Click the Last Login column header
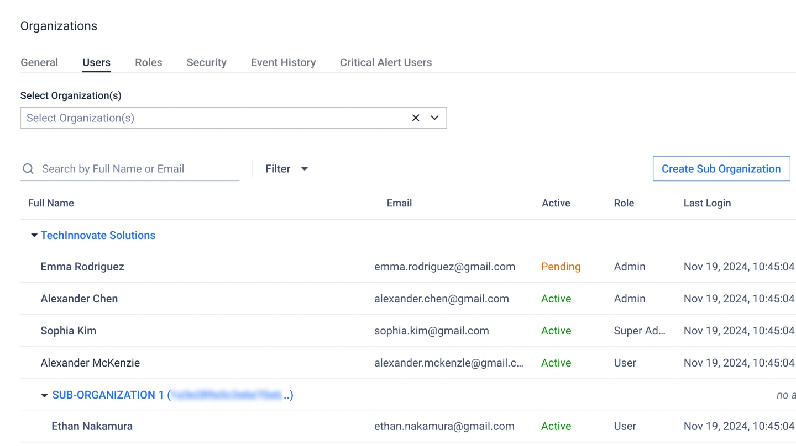 click(x=707, y=203)
